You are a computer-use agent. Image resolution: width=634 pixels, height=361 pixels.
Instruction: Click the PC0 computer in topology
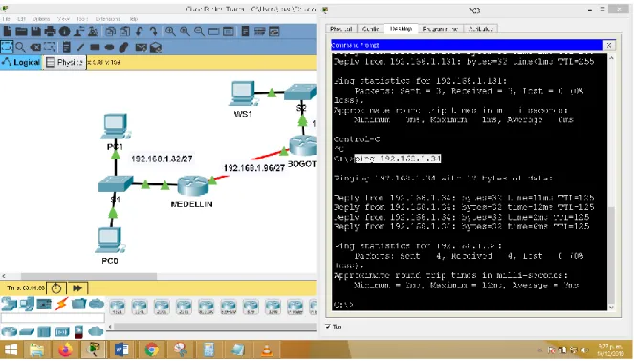click(109, 241)
